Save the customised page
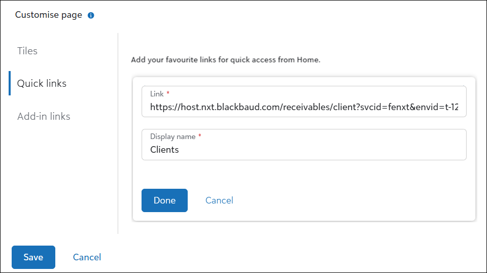 coord(33,257)
